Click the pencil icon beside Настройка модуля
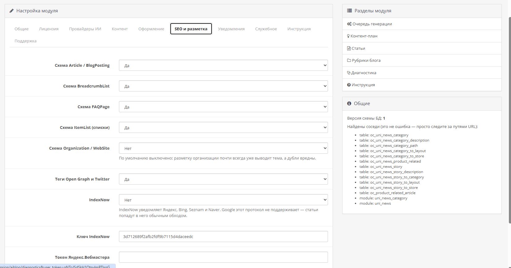Image resolution: width=511 pixels, height=268 pixels. pyautogui.click(x=11, y=11)
